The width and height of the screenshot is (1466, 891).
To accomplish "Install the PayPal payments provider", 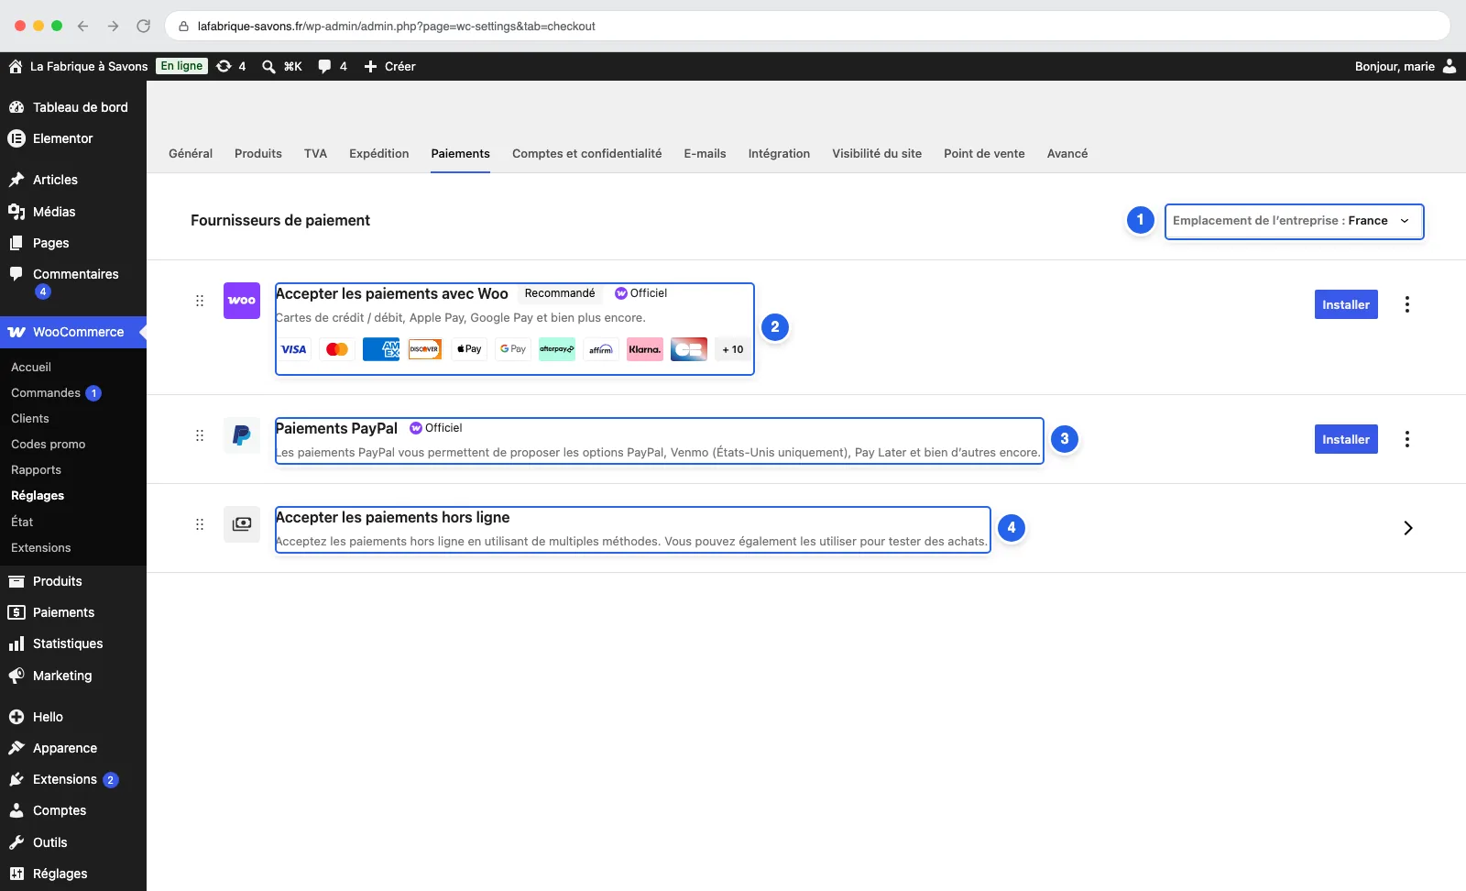I will pyautogui.click(x=1346, y=439).
